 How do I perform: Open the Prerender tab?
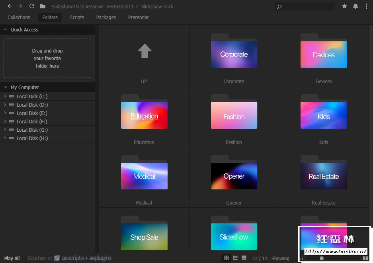click(x=138, y=18)
